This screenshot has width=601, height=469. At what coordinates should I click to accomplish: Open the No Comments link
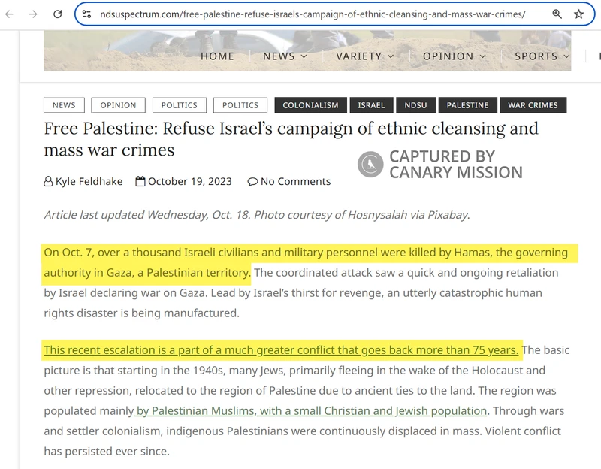[295, 181]
